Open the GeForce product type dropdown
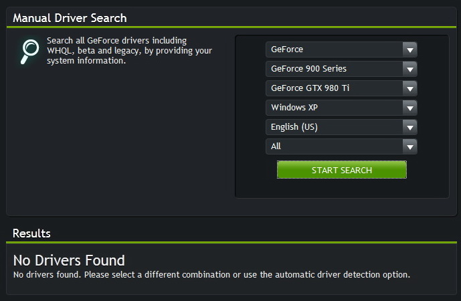This screenshot has height=301, width=461. [x=335, y=49]
